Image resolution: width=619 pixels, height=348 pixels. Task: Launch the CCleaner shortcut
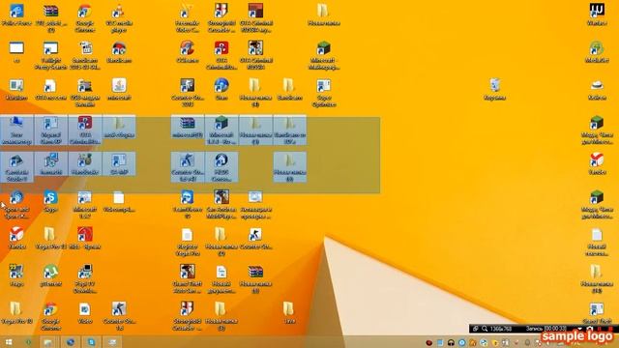[x=187, y=52]
